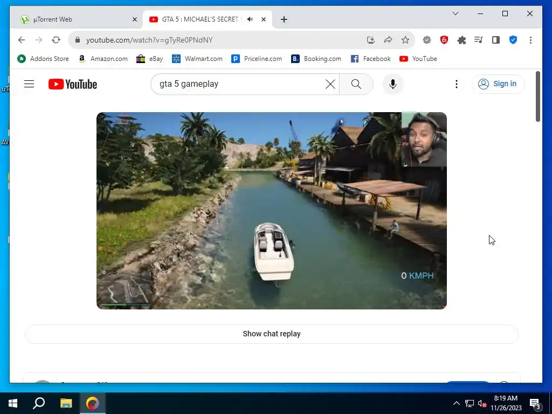Screen dimensions: 552x414
Task: Open the YouTube guide hamburger menu
Action: [x=29, y=84]
